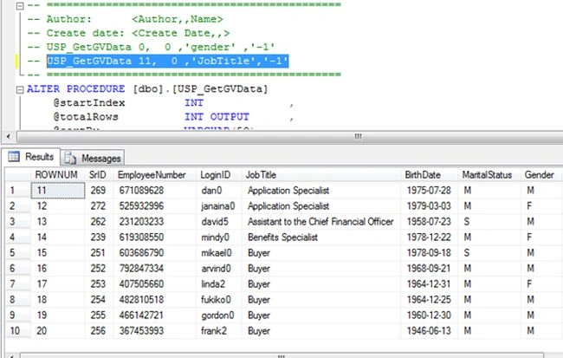The image size is (563, 358).
Task: Click the Messages tab icon
Action: click(70, 158)
